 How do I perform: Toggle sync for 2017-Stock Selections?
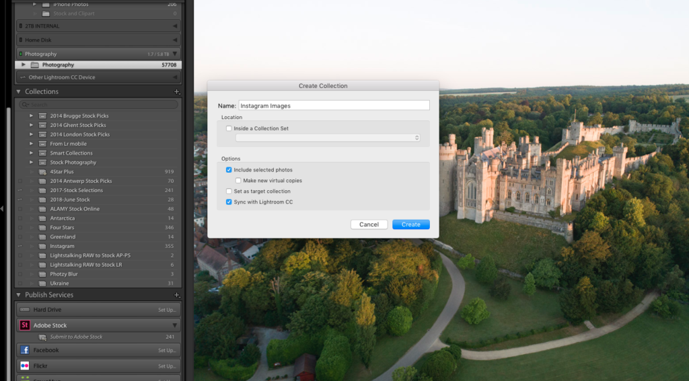[x=20, y=190]
